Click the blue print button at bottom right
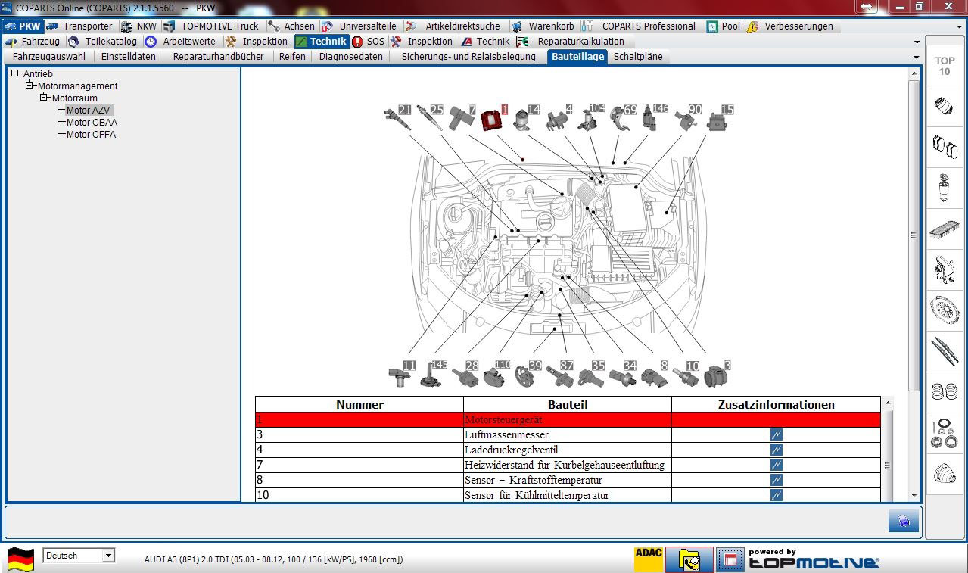The height and width of the screenshot is (573, 968). (904, 521)
